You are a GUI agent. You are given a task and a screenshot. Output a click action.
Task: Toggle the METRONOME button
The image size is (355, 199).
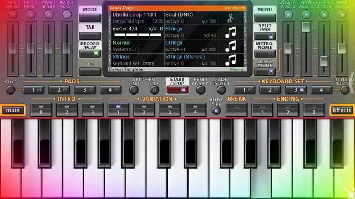265,54
